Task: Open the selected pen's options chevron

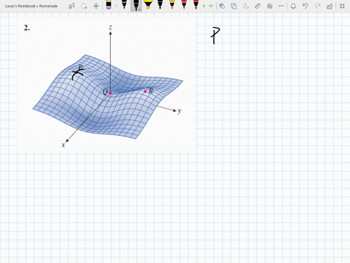Action: pyautogui.click(x=140, y=9)
